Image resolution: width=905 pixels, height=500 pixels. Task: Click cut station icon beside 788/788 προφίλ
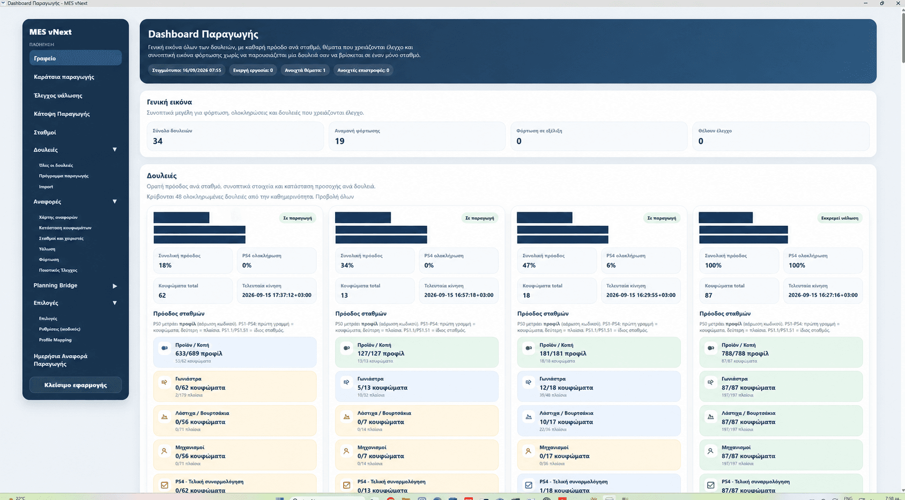pos(711,348)
